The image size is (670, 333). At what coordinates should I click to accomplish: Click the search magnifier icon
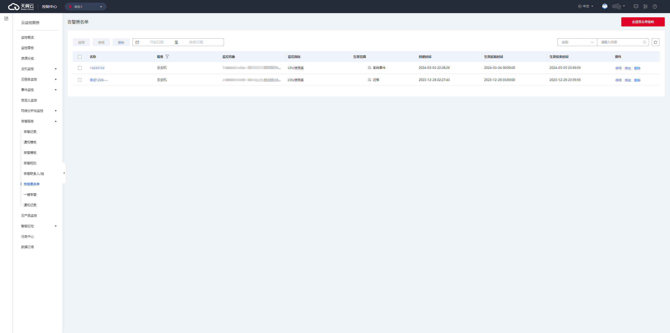(x=644, y=42)
